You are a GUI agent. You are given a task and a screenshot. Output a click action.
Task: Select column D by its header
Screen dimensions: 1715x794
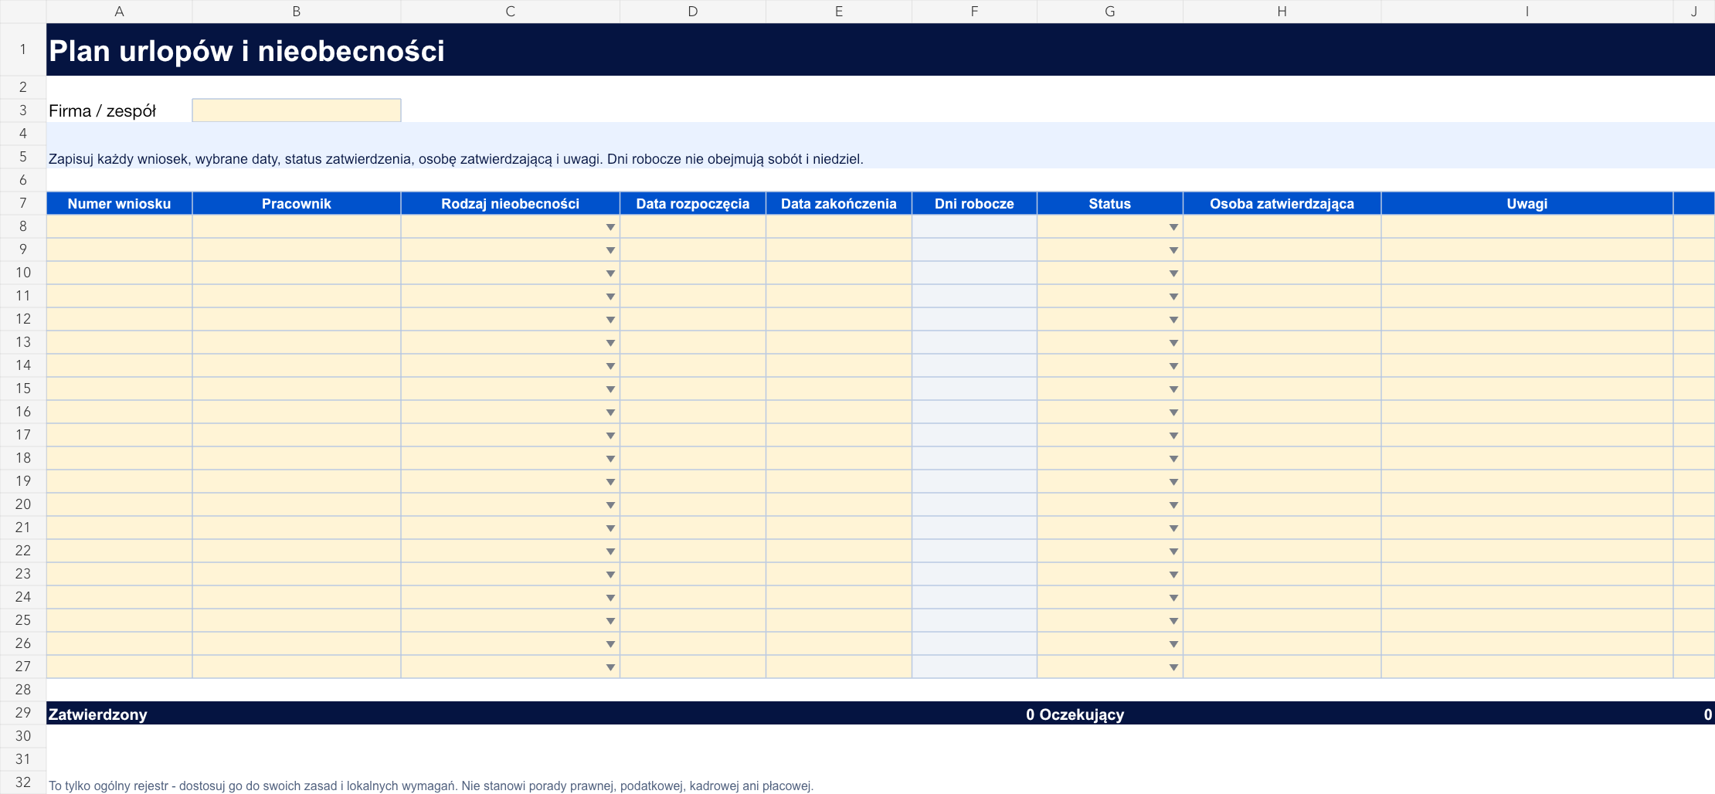(x=693, y=12)
